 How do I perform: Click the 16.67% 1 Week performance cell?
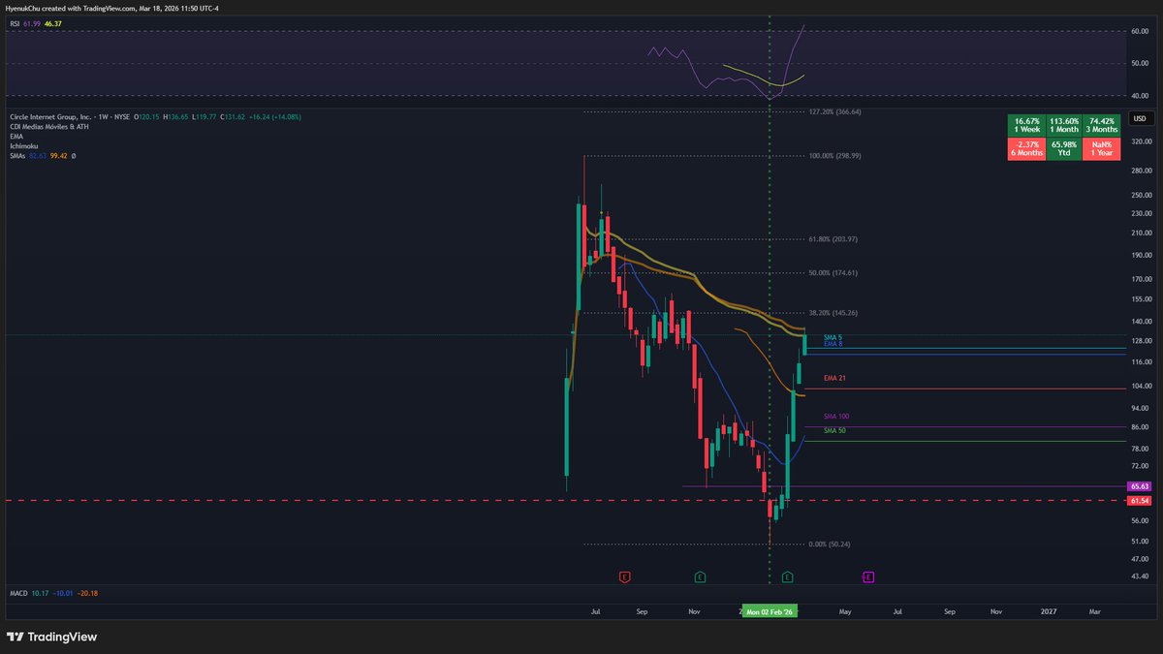[x=1025, y=124]
